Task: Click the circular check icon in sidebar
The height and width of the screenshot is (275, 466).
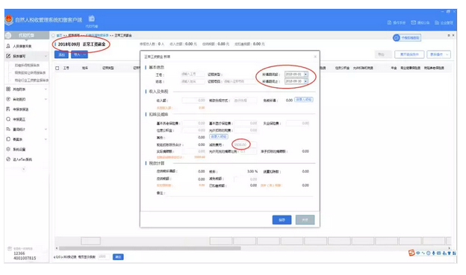Action: (8, 99)
